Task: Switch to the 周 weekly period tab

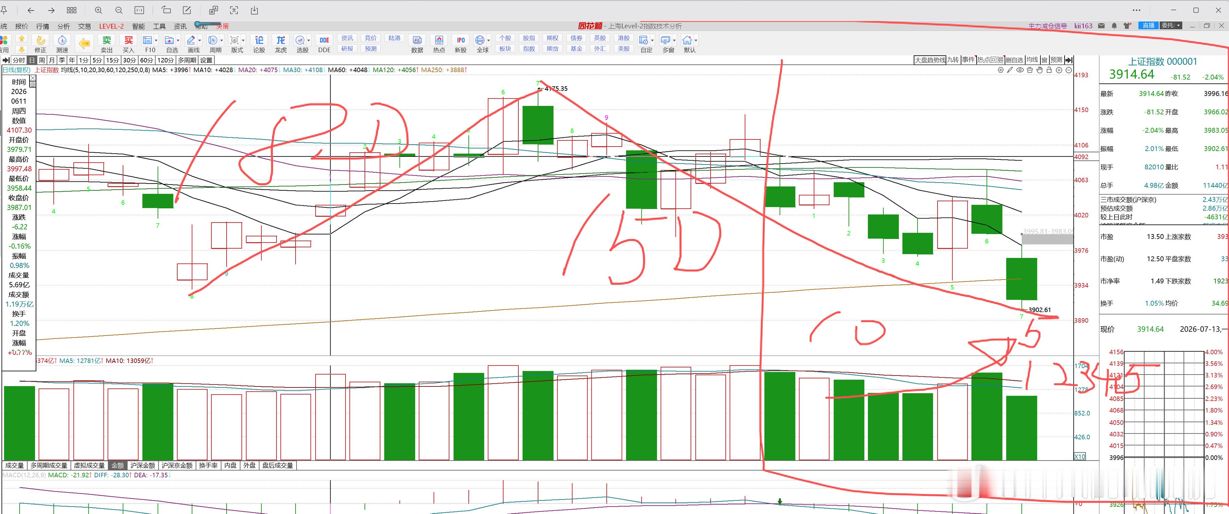Action: pyautogui.click(x=41, y=60)
